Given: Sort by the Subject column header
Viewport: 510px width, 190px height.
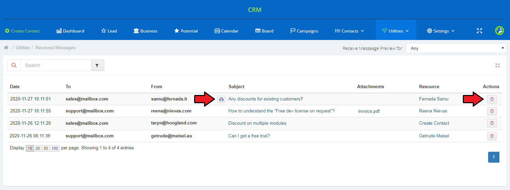Looking at the screenshot, I should click(237, 86).
